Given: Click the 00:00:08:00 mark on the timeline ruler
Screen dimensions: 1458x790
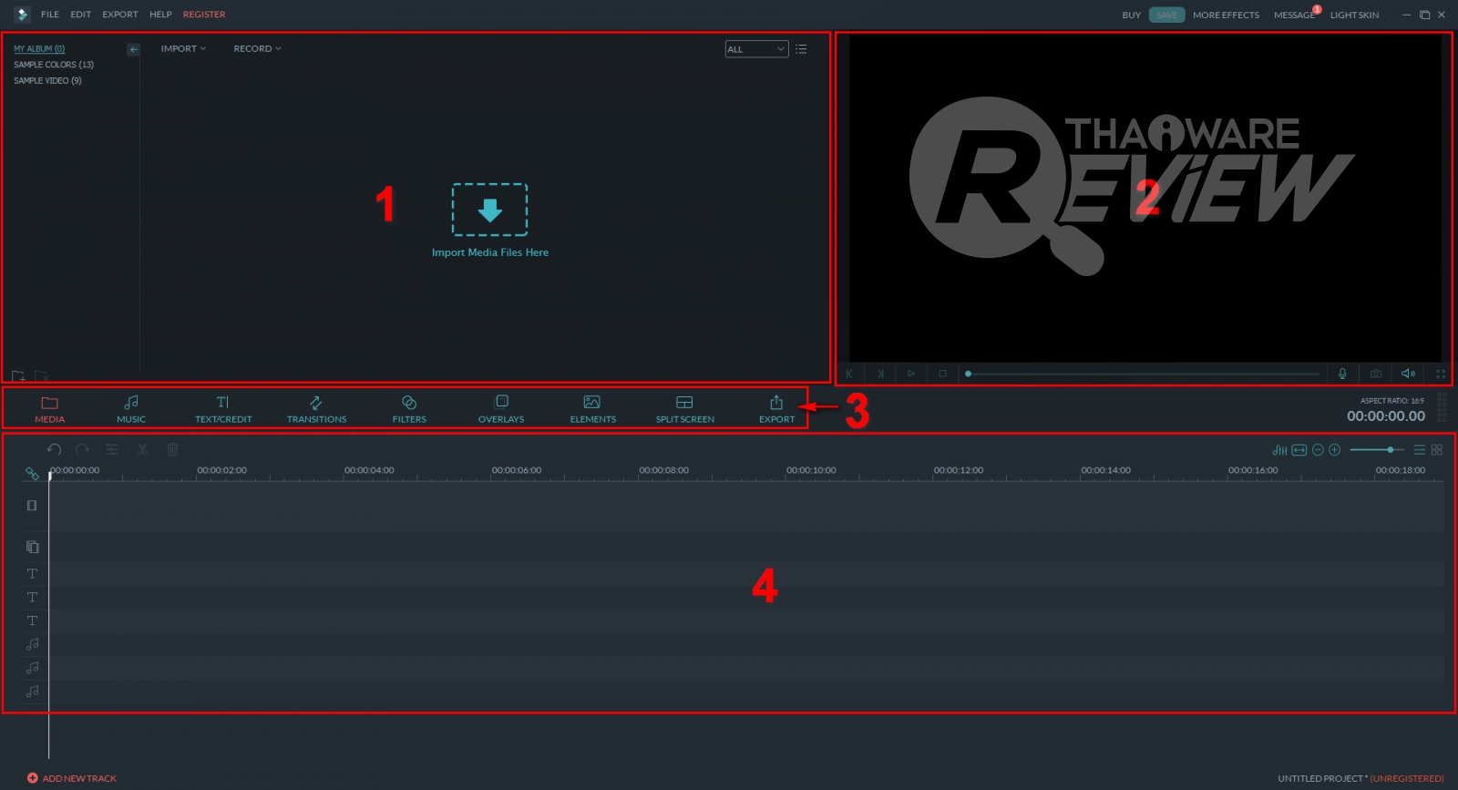Looking at the screenshot, I should [x=663, y=471].
